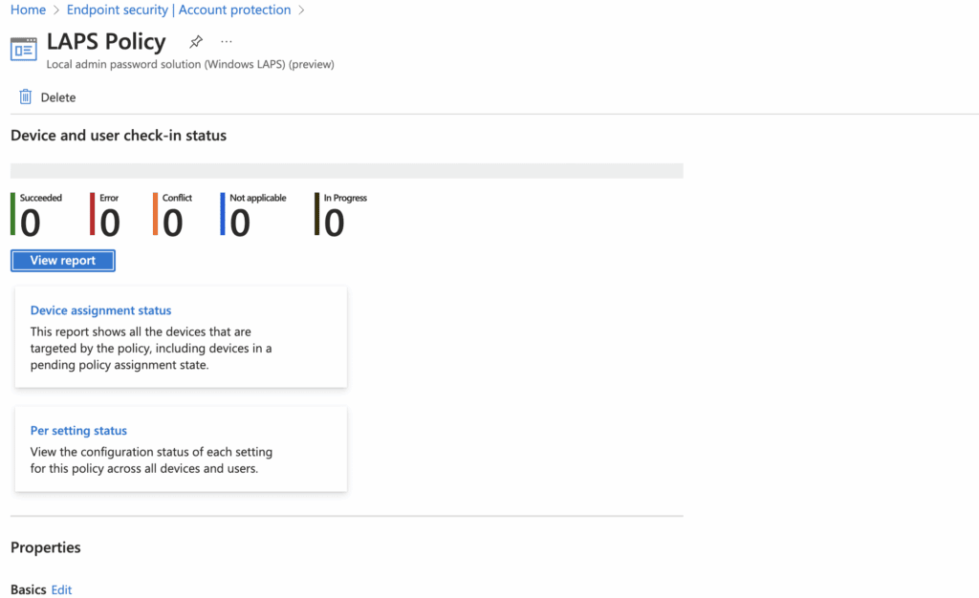Pin LAPS Policy using the pin icon
Viewport: 979px width, 598px height.
coord(195,42)
